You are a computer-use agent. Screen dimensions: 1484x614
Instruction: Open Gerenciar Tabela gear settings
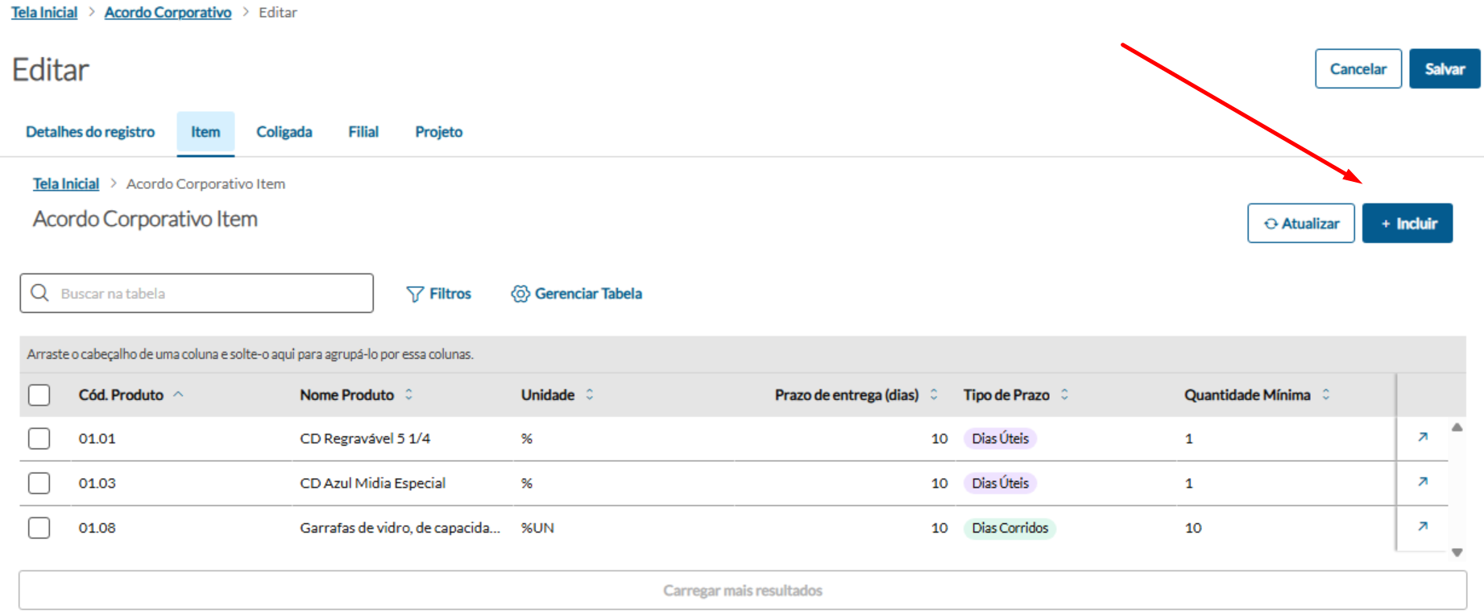pyautogui.click(x=520, y=294)
